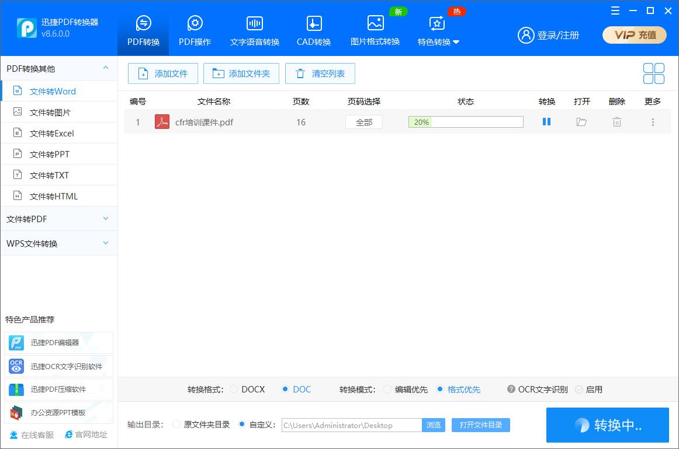The width and height of the screenshot is (679, 449).
Task: Click 清空列表 to empty the queue
Action: 320,73
